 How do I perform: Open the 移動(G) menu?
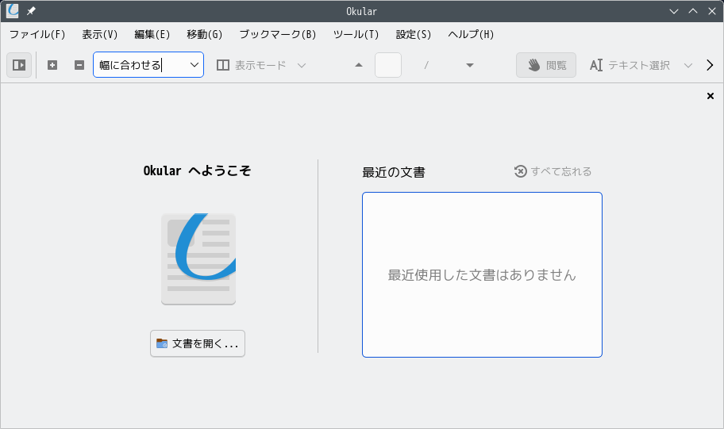point(205,35)
